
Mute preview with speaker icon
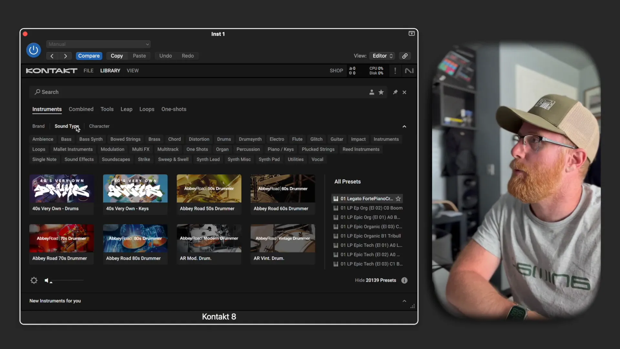point(46,280)
